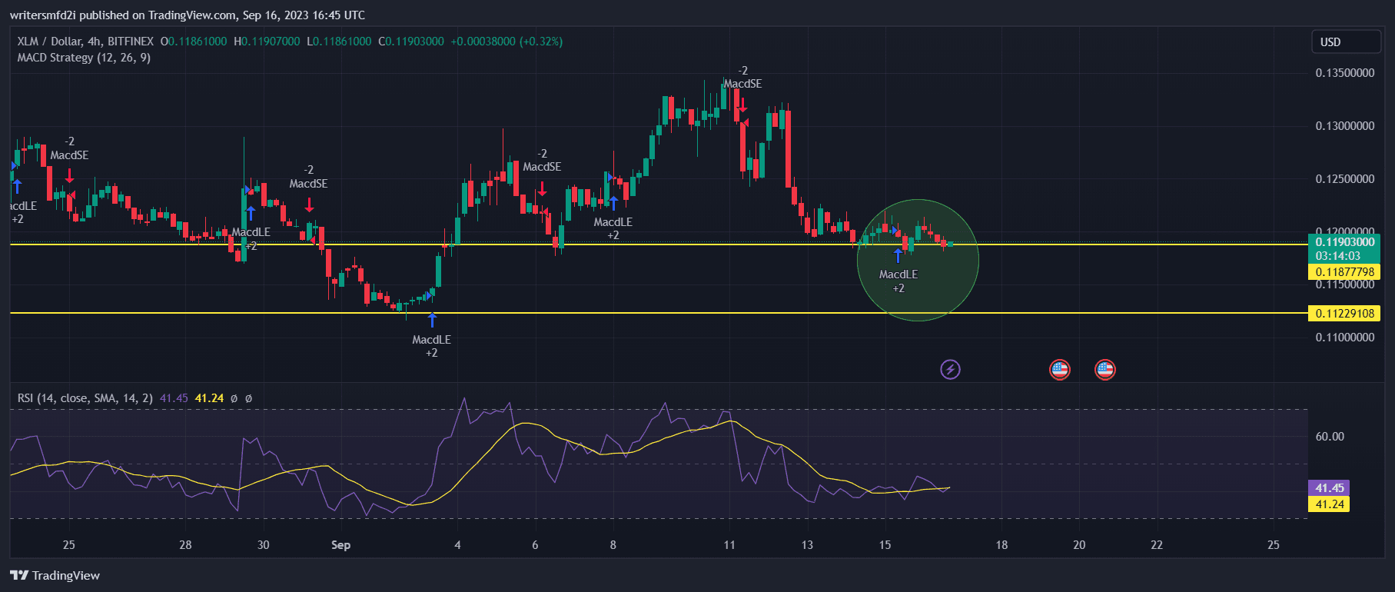
Task: Click the yellow 0.11229108 price label
Action: pyautogui.click(x=1344, y=313)
